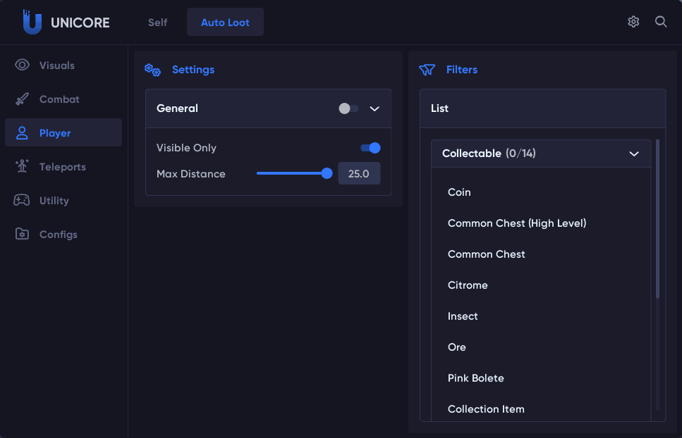The image size is (682, 438).
Task: Click the Max Distance slider handle
Action: click(327, 174)
